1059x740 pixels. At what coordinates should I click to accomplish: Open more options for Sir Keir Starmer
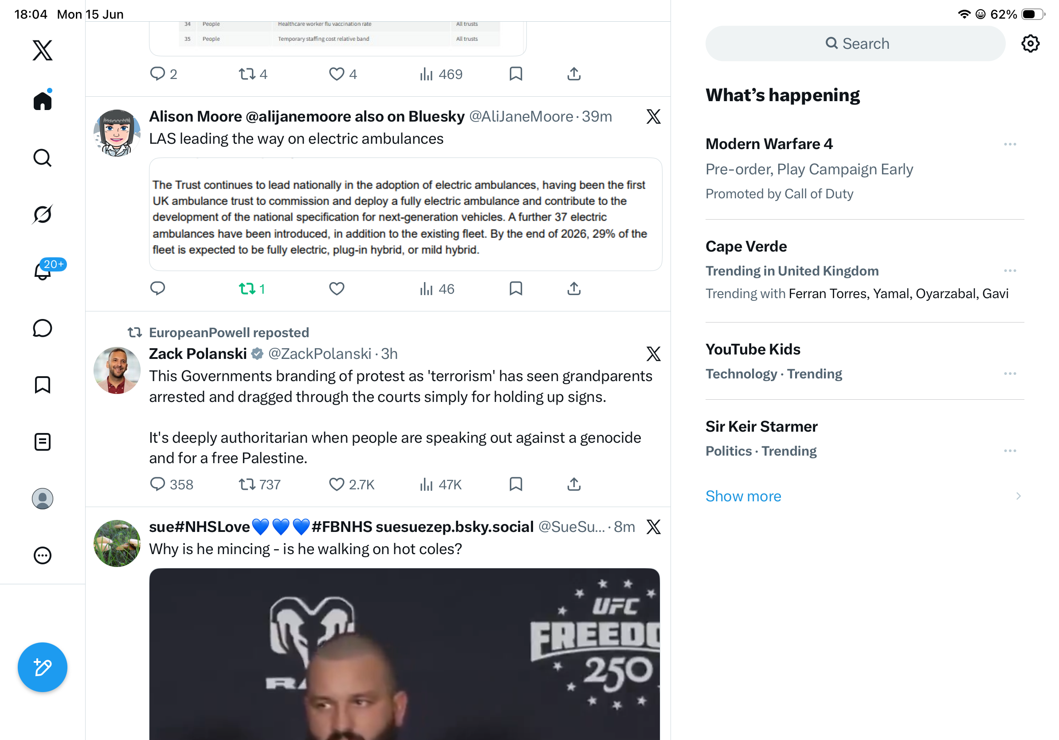pos(1010,451)
